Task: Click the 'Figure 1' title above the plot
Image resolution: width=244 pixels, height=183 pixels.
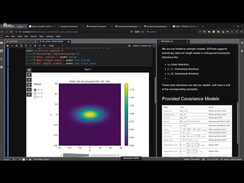Action: pyautogui.click(x=88, y=69)
